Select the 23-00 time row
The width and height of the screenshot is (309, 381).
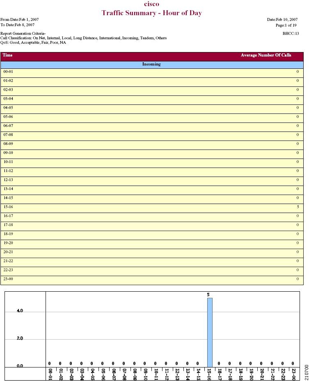tap(152, 280)
